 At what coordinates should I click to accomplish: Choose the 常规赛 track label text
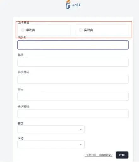(31, 30)
